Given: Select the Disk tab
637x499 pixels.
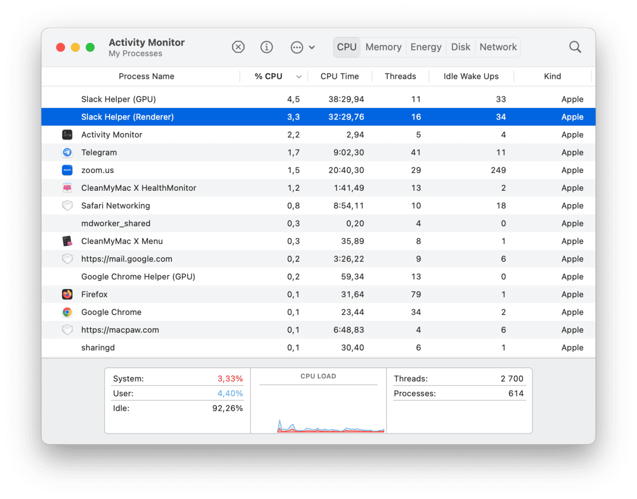Looking at the screenshot, I should pos(460,47).
